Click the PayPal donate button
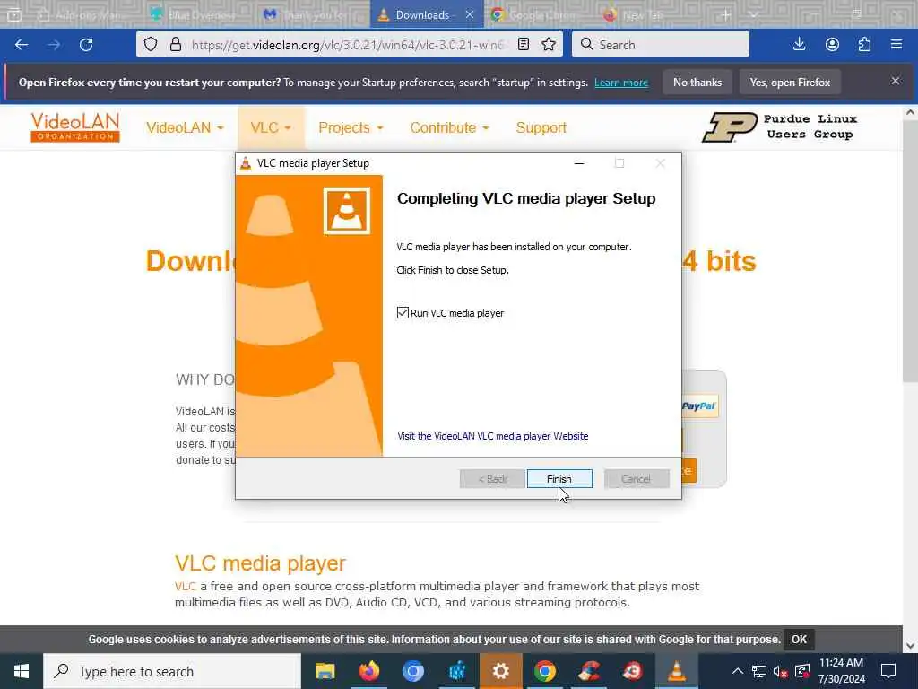The image size is (918, 689). pyautogui.click(x=699, y=406)
